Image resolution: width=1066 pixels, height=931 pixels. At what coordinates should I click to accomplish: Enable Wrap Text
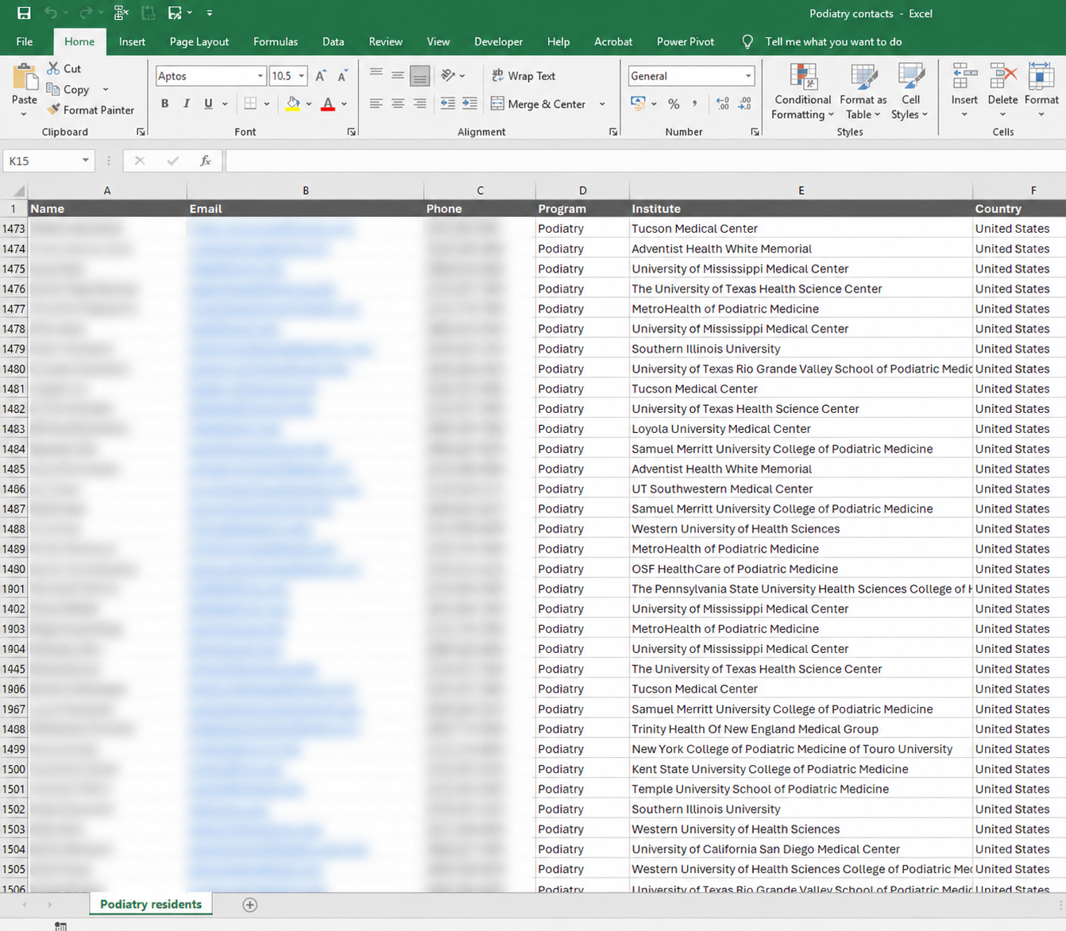[523, 75]
